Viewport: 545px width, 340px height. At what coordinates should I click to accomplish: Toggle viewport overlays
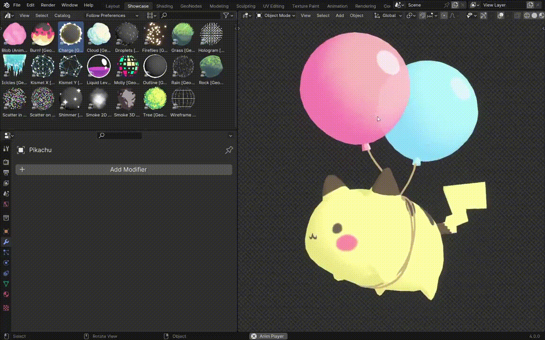point(501,16)
